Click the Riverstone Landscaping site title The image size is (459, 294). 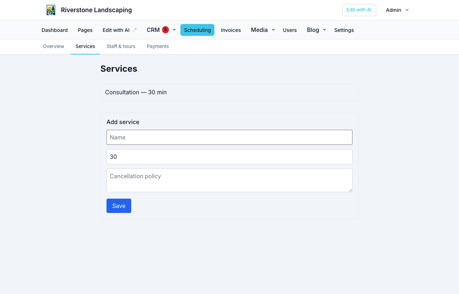[96, 10]
